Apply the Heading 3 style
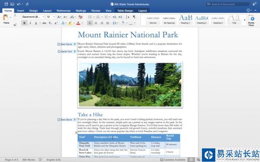Image resolution: width=260 pixels, height=162 pixels. [218, 20]
